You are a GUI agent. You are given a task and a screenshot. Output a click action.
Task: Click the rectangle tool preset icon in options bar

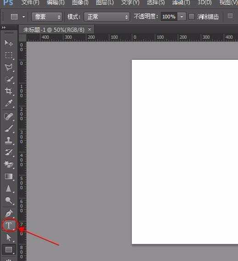pyautogui.click(x=14, y=17)
